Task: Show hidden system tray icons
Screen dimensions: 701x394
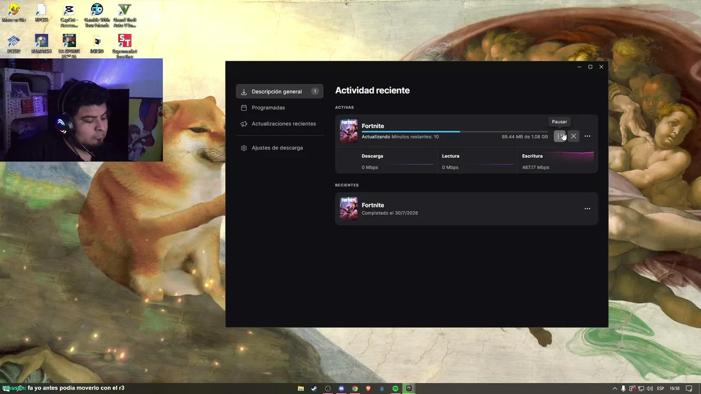Action: coord(614,389)
